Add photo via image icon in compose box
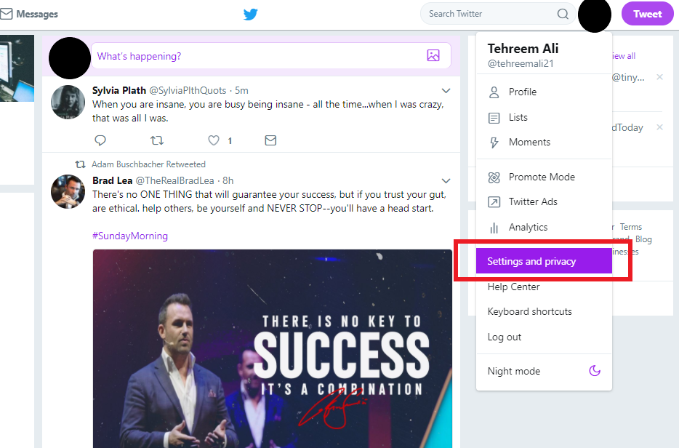 pyautogui.click(x=433, y=55)
